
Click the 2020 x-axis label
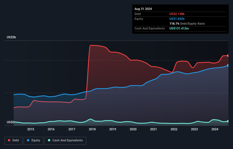click(133, 129)
